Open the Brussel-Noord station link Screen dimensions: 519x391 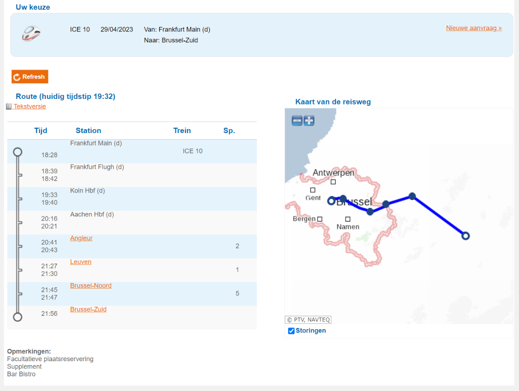[91, 286]
